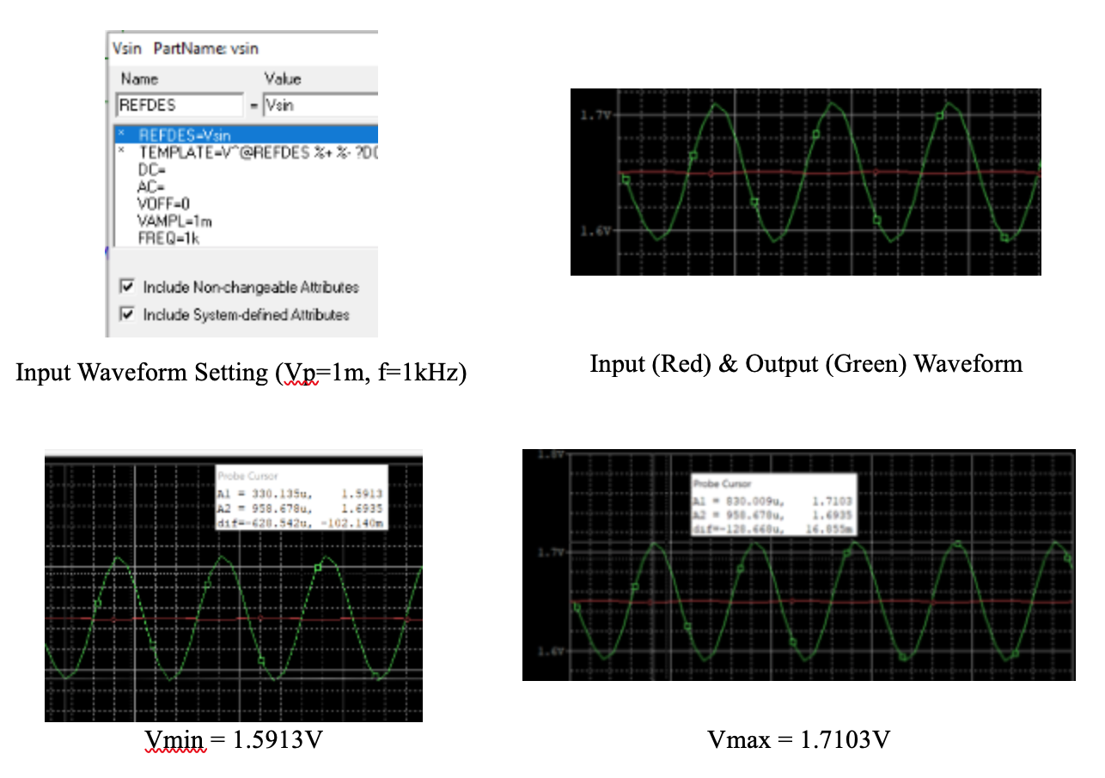The width and height of the screenshot is (1105, 778).
Task: Toggle Include System-defined Attributes checkbox
Action: coord(128,314)
